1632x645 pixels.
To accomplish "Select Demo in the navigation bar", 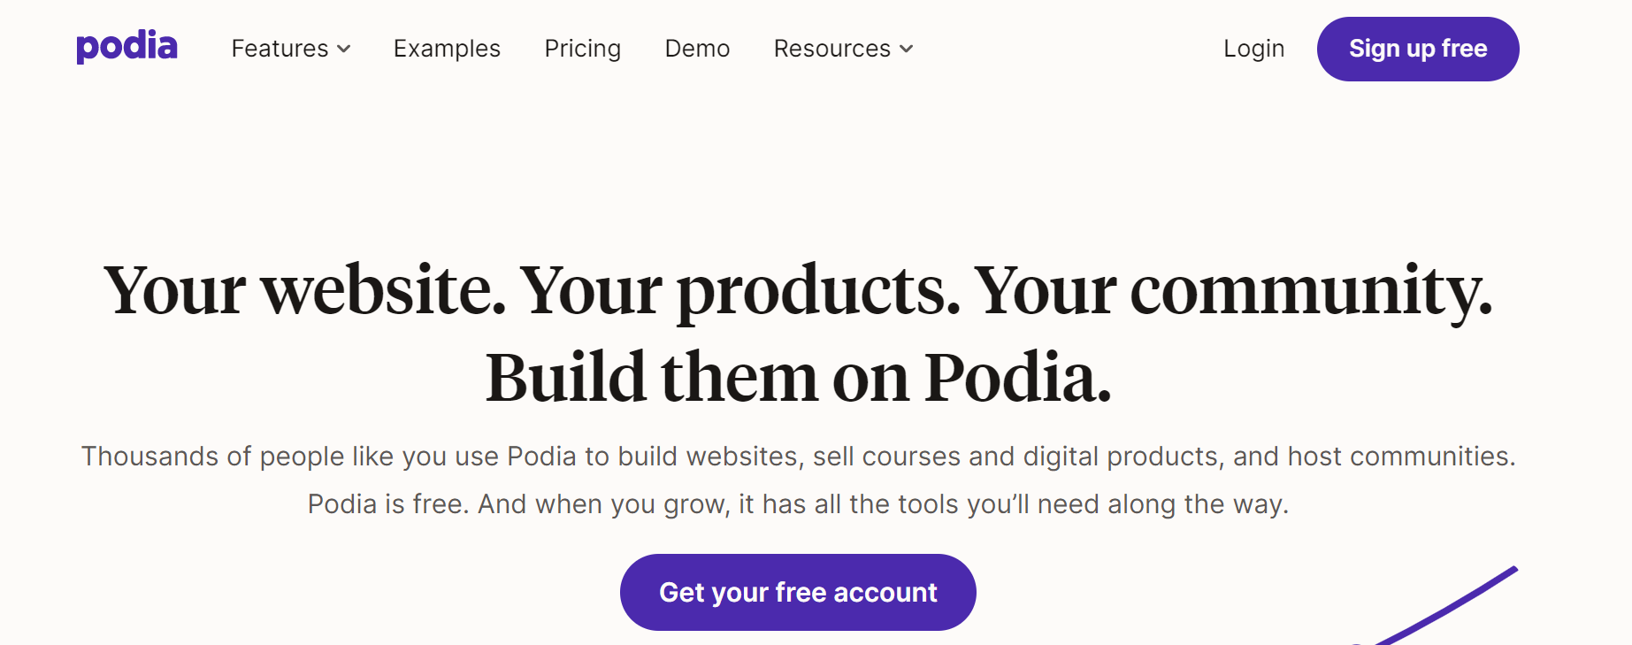I will pos(697,49).
